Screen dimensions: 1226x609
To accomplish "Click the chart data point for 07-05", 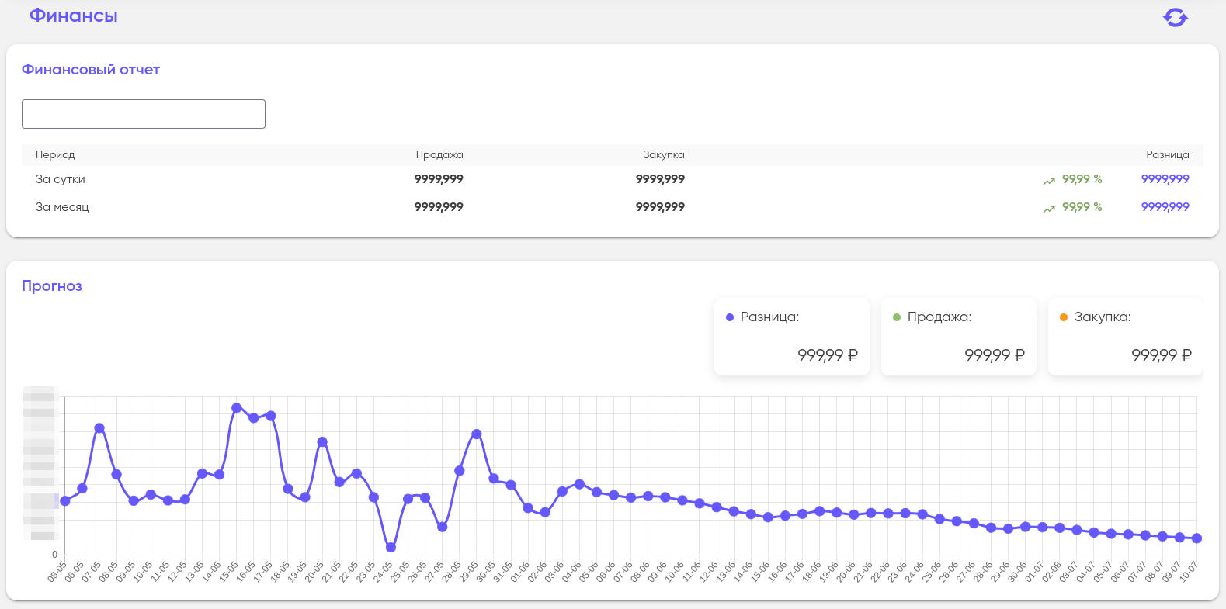I will [x=99, y=428].
